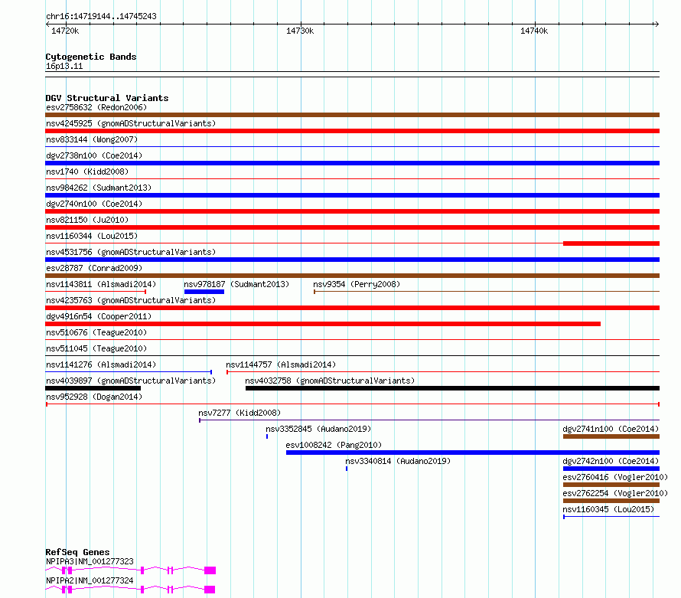Click dgv2742n100 (Coe2014) variant label

pos(611,461)
